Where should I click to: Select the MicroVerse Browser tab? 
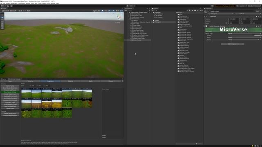(x=14, y=79)
